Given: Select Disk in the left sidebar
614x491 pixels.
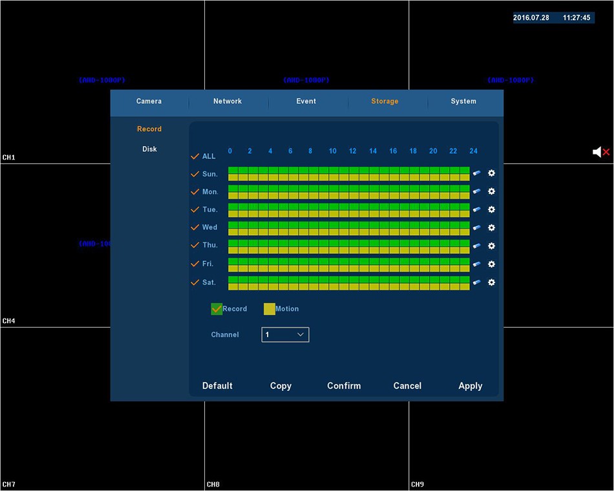Looking at the screenshot, I should pos(149,149).
